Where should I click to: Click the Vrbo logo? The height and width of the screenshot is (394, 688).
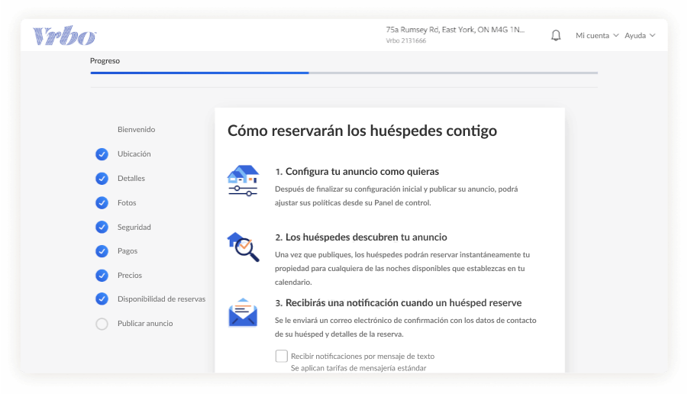click(x=64, y=36)
